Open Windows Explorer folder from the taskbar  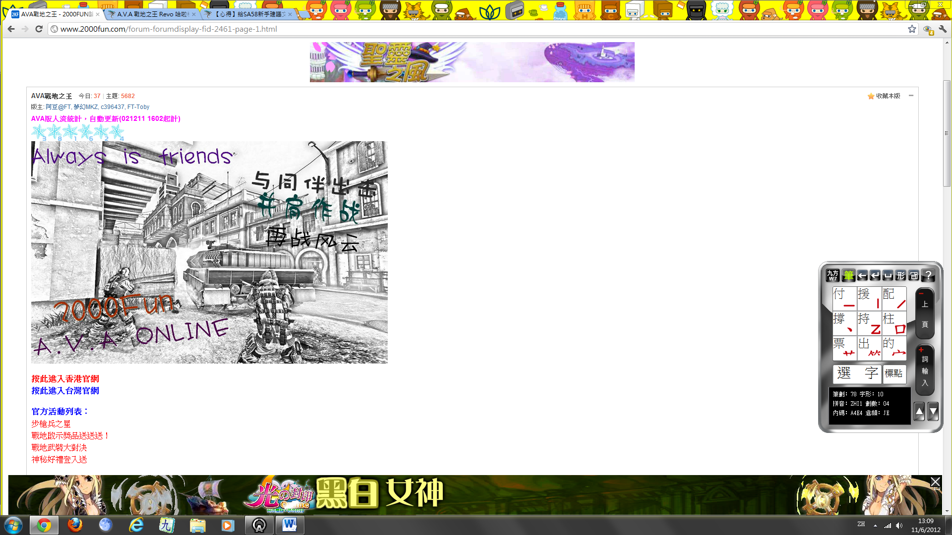pos(197,525)
